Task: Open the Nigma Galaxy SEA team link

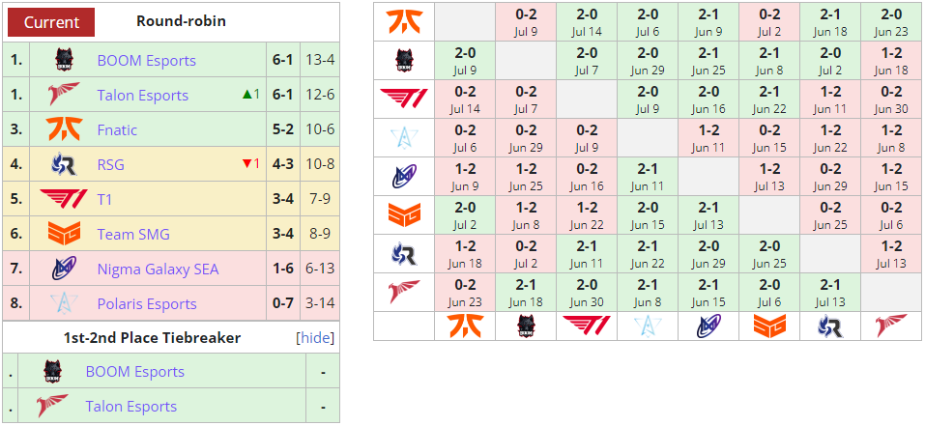Action: 158,270
